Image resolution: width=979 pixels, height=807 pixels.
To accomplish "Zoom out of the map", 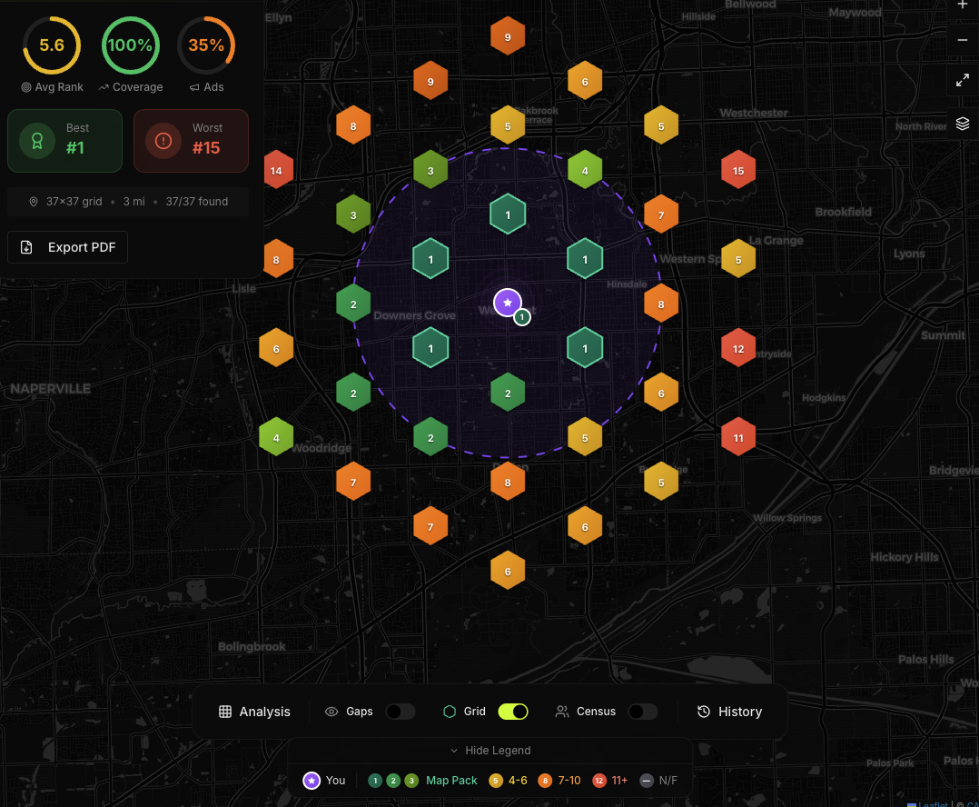I will (x=962, y=40).
